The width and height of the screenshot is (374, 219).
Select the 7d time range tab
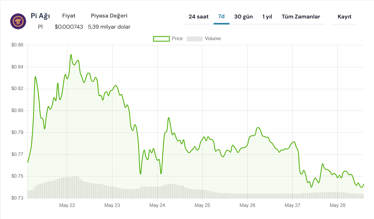[221, 17]
